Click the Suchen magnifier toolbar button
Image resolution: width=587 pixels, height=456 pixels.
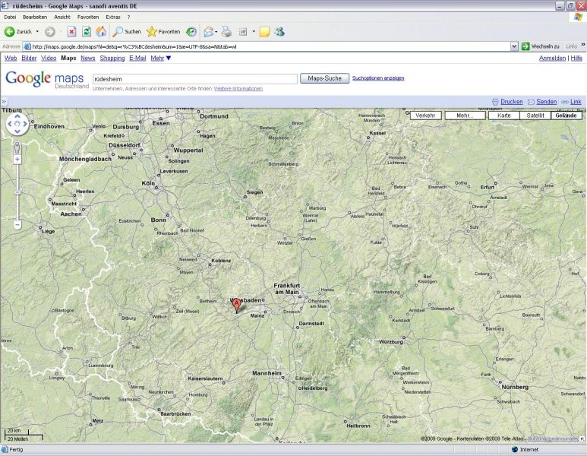point(128,32)
